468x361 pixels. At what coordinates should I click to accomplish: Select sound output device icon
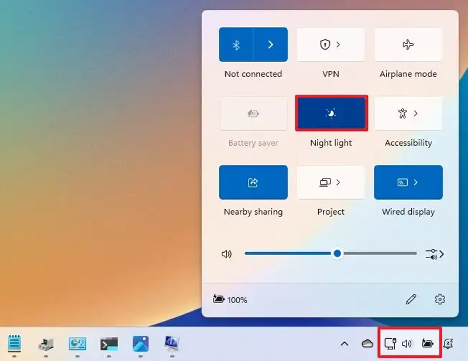click(x=435, y=254)
